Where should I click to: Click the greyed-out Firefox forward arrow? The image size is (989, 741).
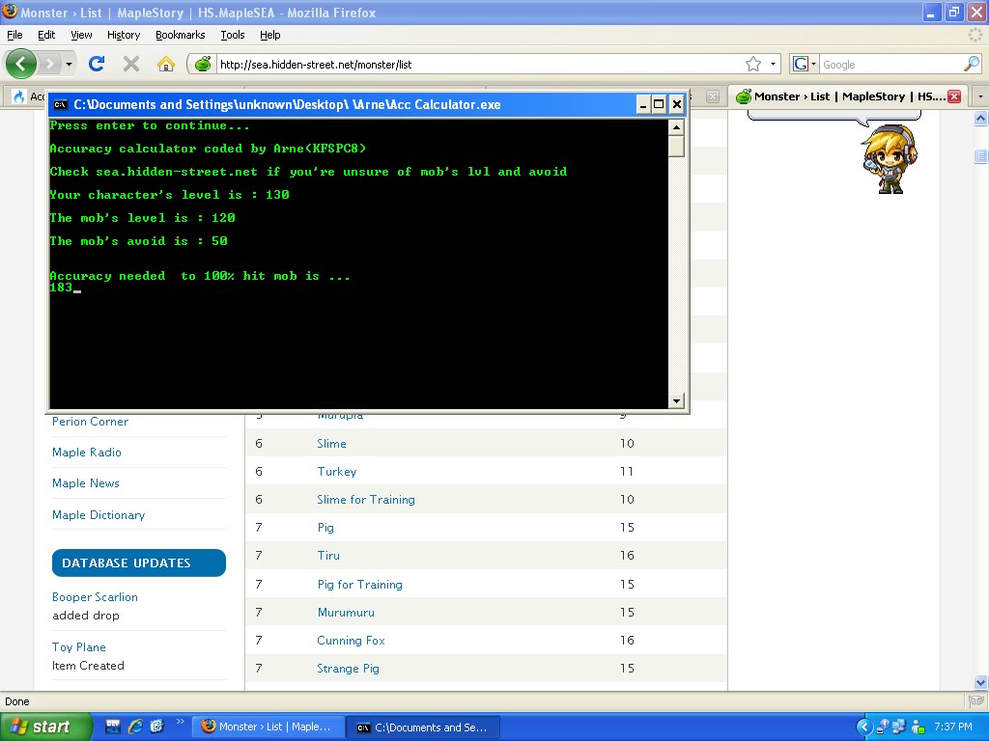49,64
